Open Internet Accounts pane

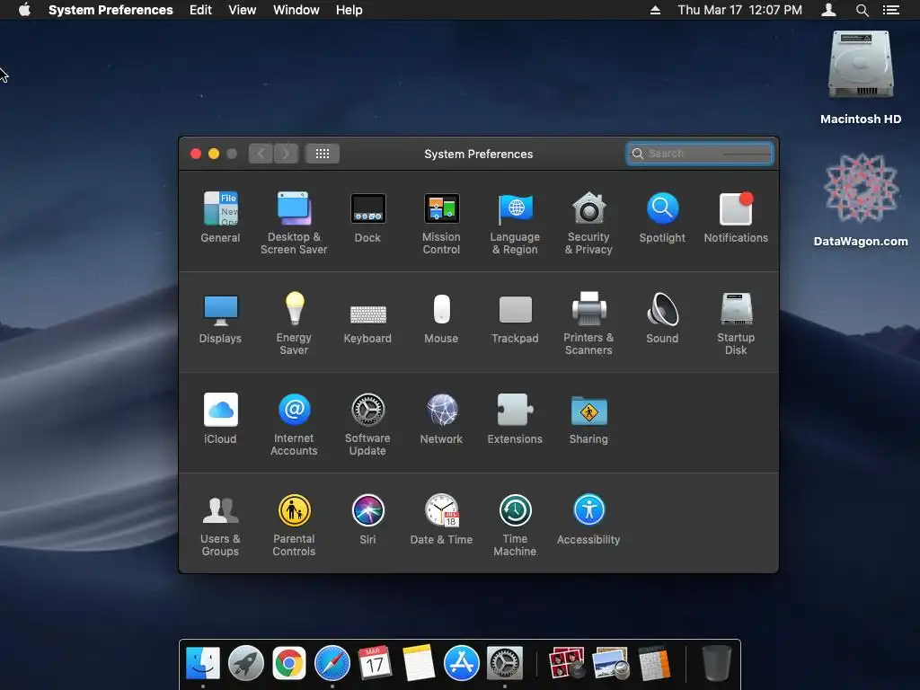294,424
